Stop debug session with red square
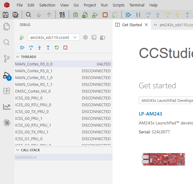 point(105,15)
